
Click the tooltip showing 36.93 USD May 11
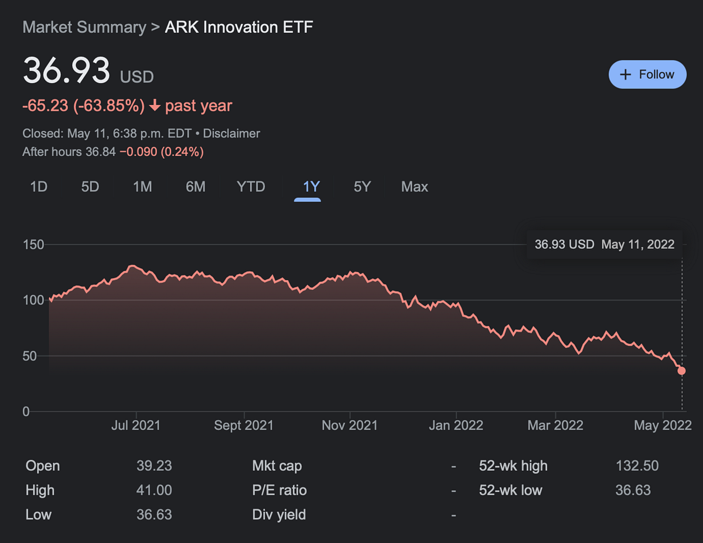click(605, 244)
